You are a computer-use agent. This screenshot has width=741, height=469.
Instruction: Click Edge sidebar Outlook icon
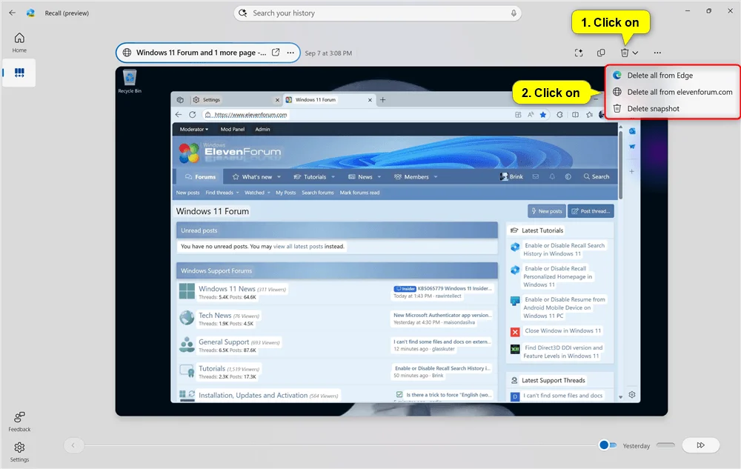click(x=632, y=131)
